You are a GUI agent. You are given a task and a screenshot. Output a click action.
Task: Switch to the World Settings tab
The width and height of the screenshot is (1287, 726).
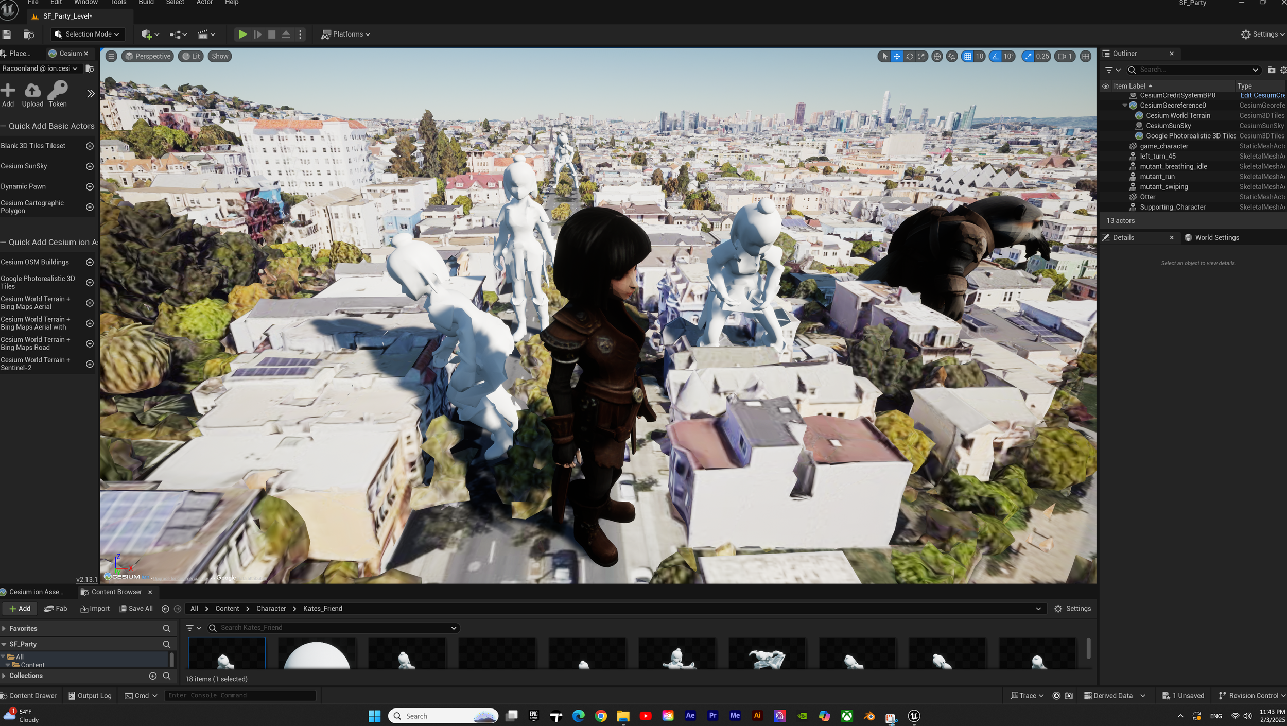point(1216,237)
